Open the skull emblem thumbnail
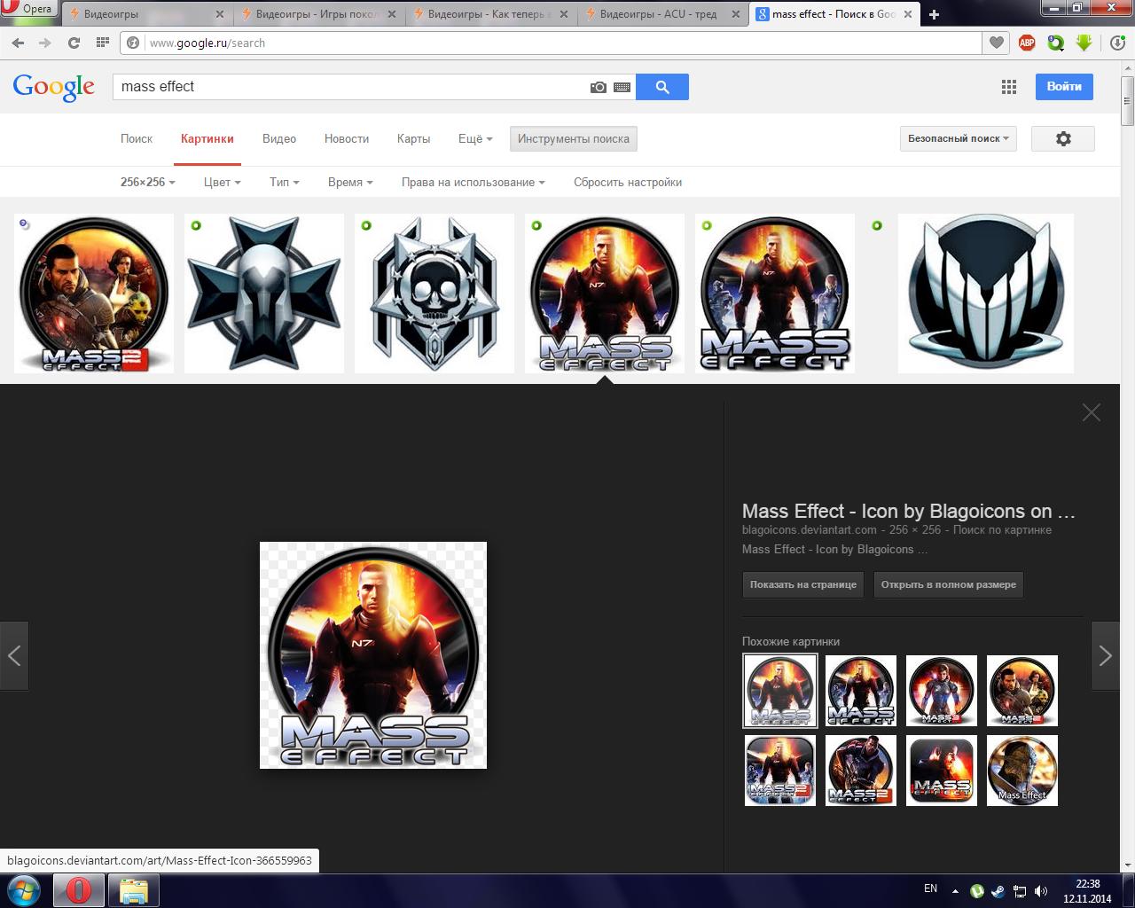Viewport: 1135px width, 908px height. coord(434,294)
